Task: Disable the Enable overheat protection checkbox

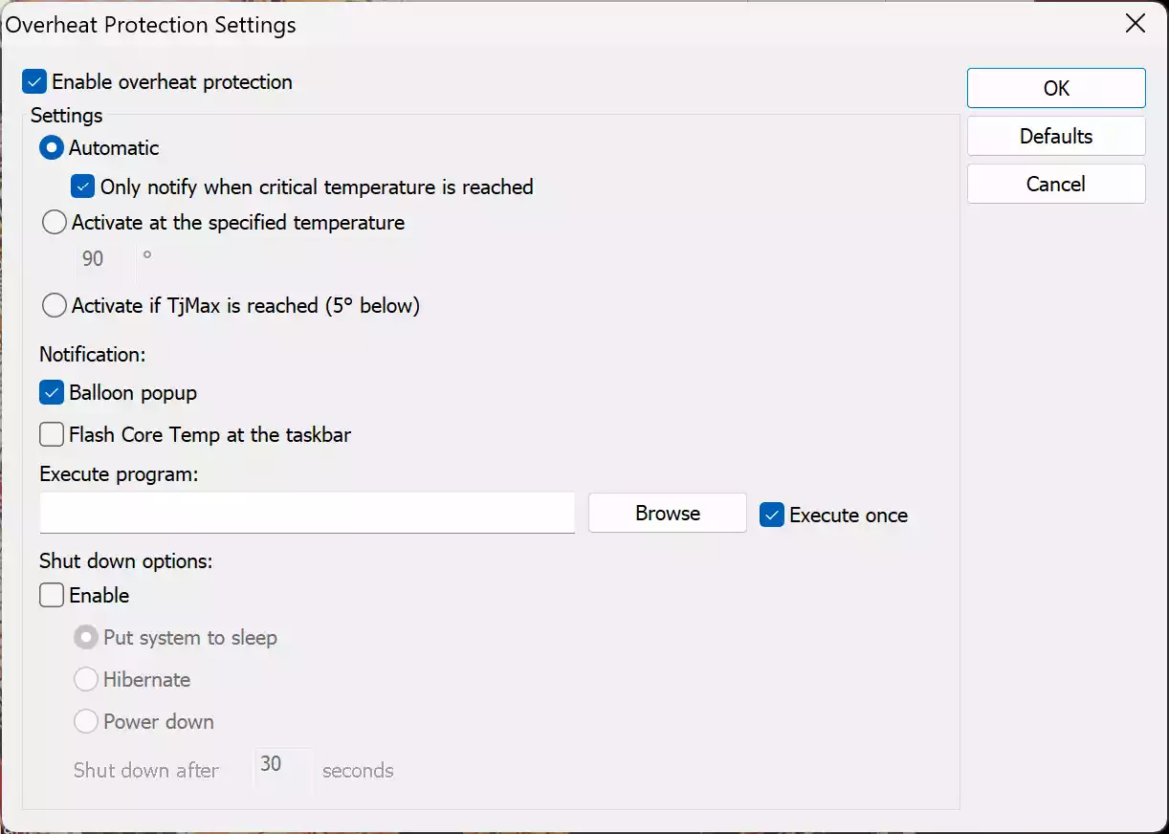Action: [x=34, y=82]
